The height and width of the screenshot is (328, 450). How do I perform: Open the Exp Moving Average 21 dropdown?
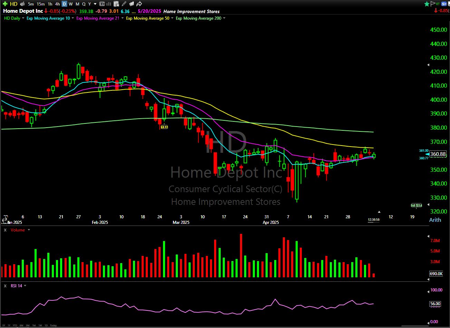[x=123, y=18]
